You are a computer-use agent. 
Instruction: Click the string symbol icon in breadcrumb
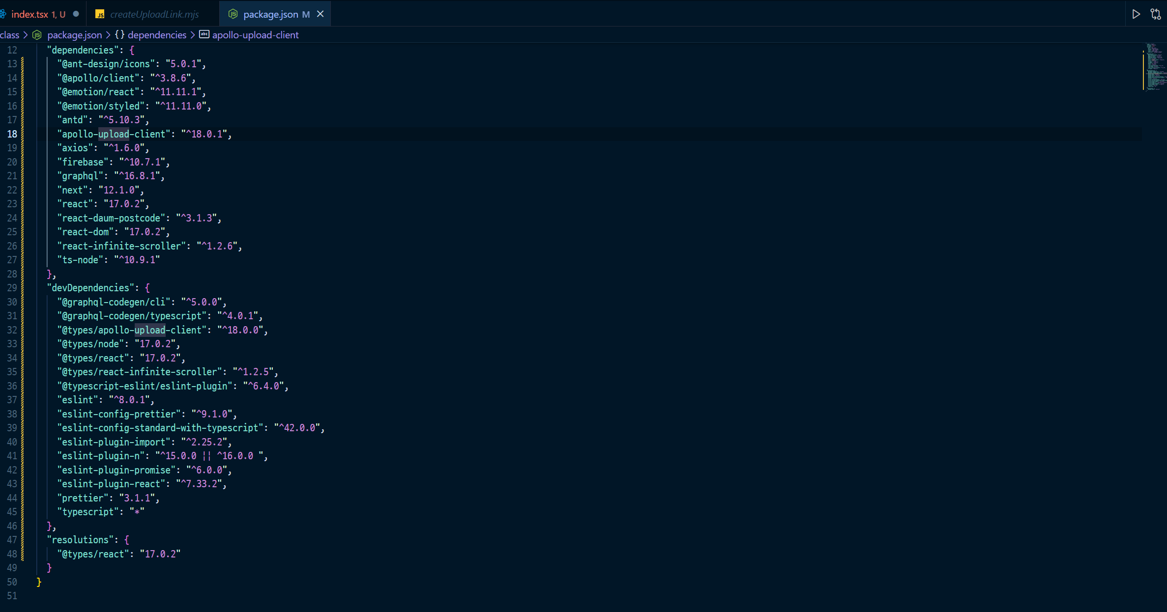tap(204, 34)
